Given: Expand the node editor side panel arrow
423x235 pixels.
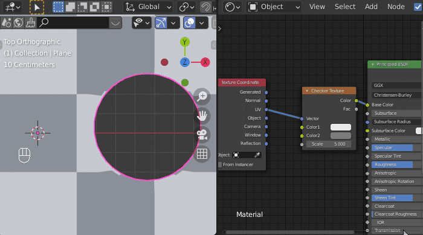Looking at the screenshot, I should (219, 28).
